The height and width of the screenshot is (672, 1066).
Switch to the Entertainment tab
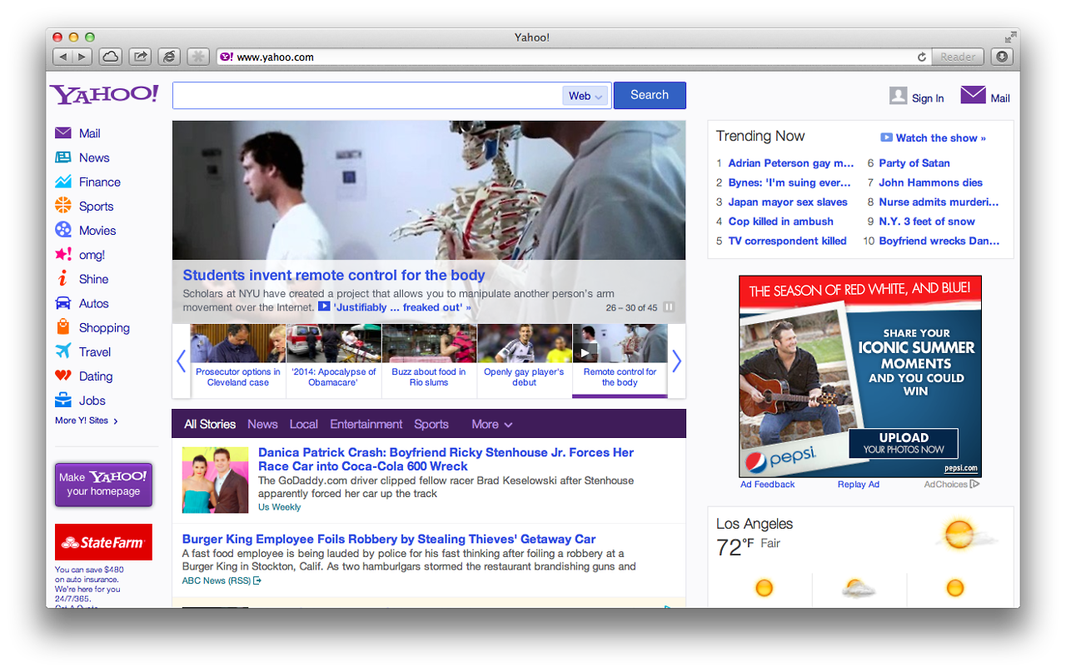366,424
